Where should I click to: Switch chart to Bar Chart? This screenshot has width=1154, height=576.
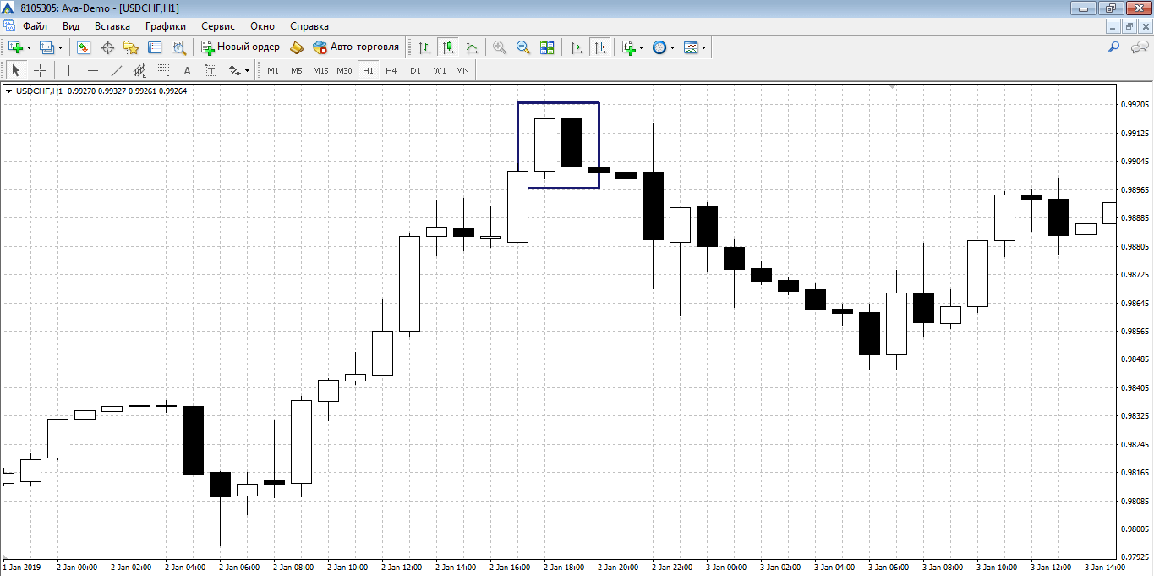point(424,47)
